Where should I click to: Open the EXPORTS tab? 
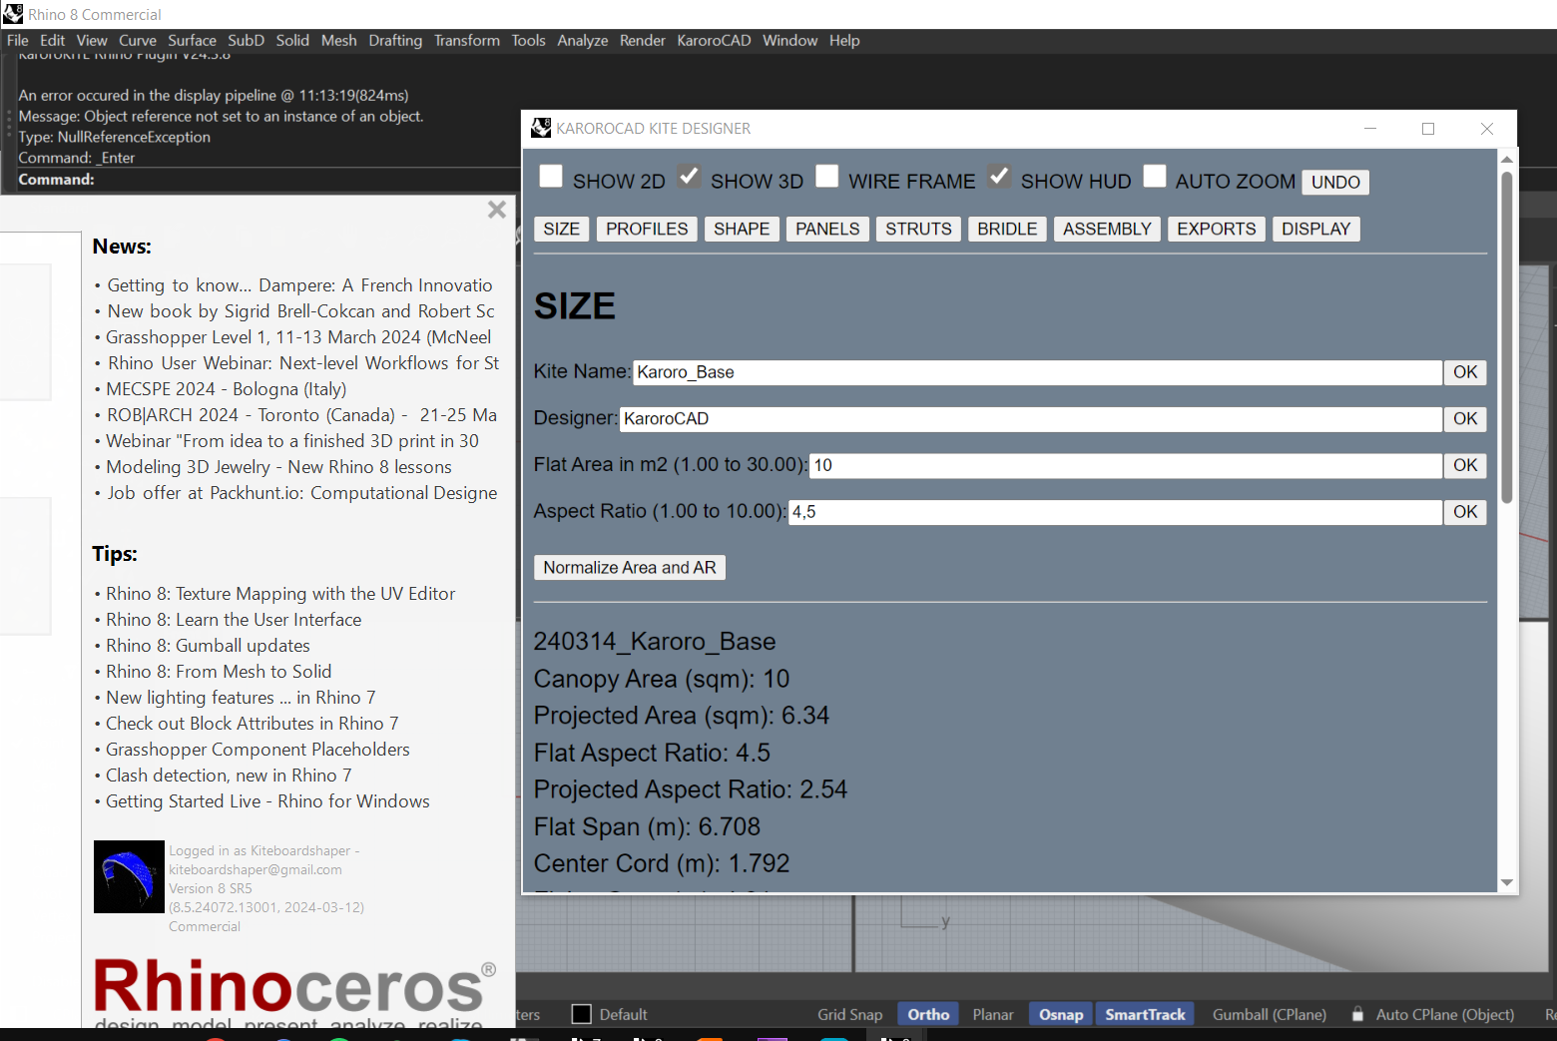click(x=1217, y=229)
